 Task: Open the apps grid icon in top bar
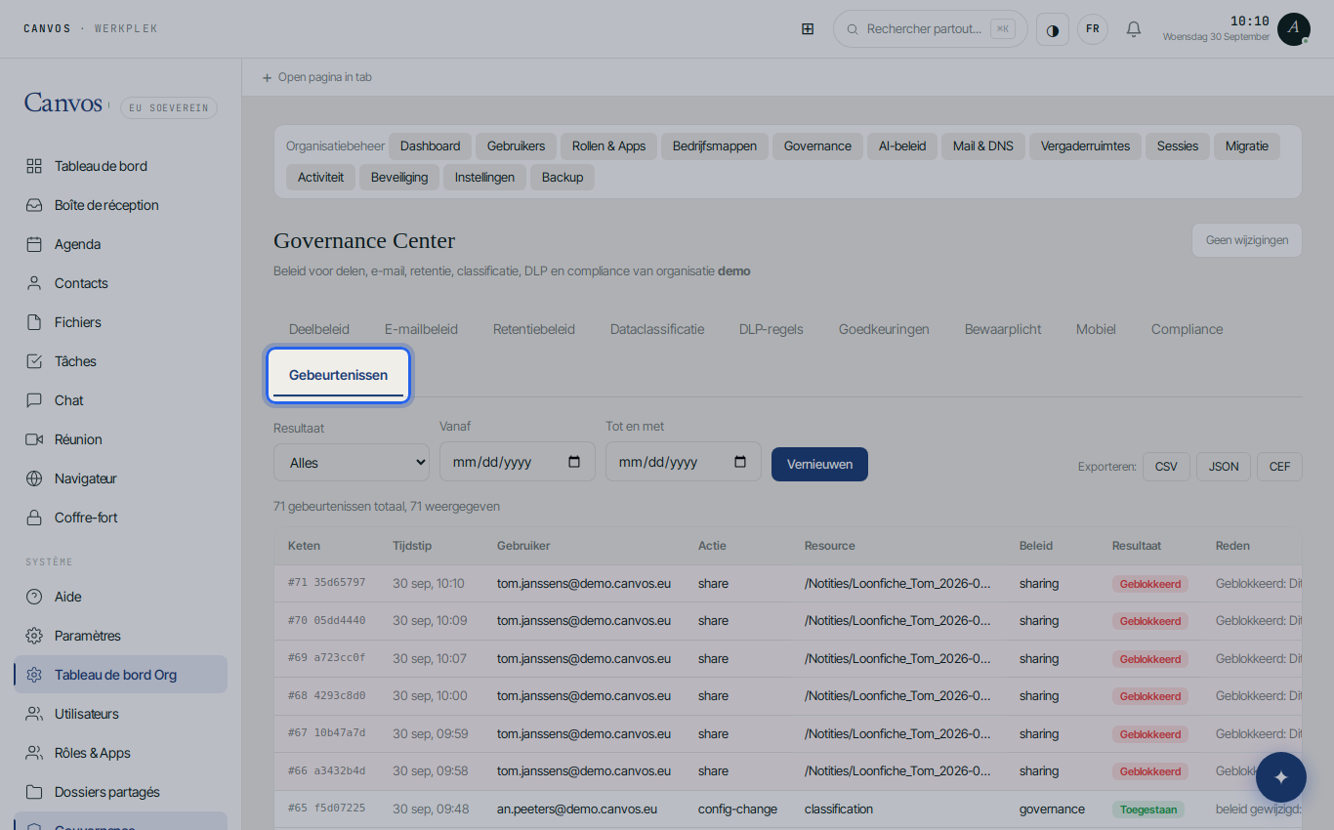[808, 29]
